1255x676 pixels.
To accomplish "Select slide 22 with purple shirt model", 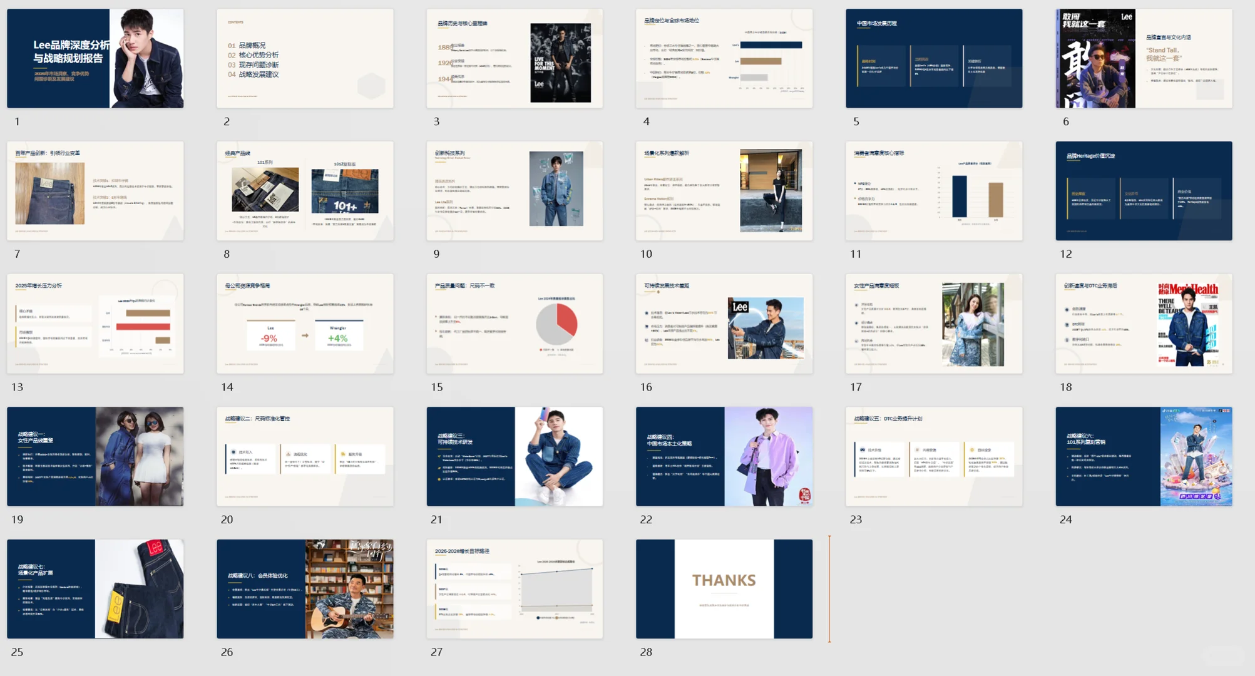I will [x=724, y=456].
